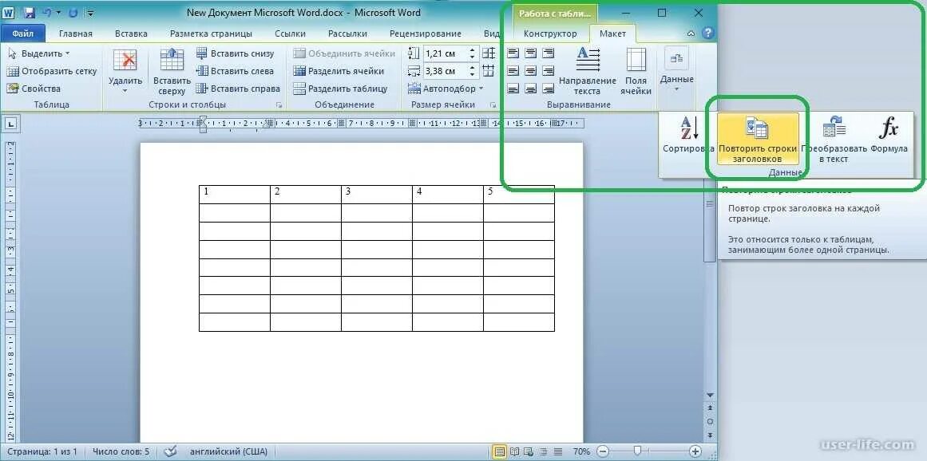Click table header cell containing 5

[518, 194]
